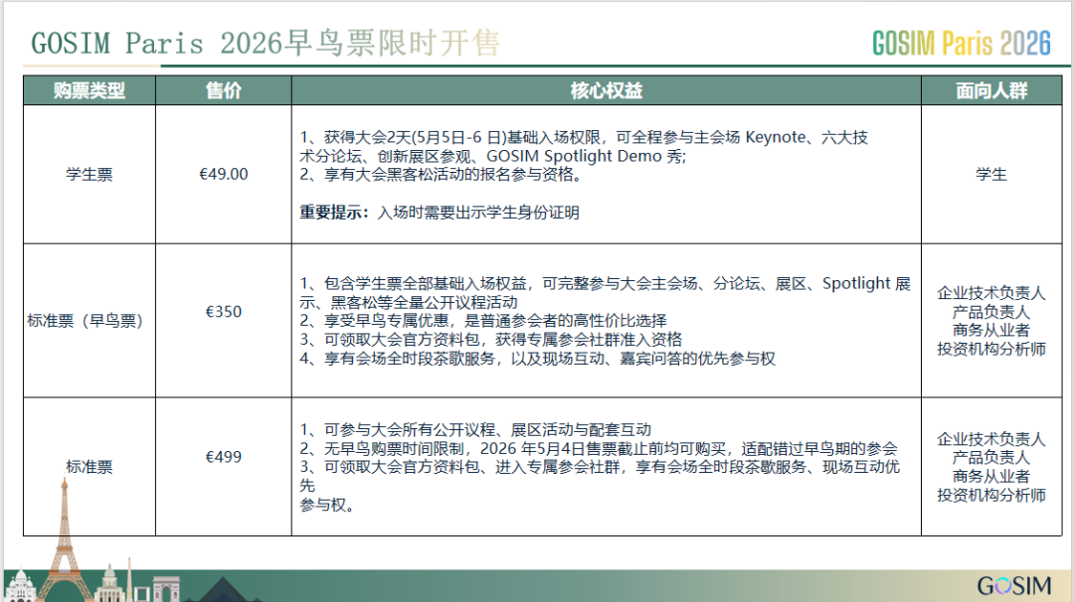The image size is (1074, 602).
Task: Click the line "享有会场全时段茶歇服务…优先参与权"
Action: [x=537, y=359]
